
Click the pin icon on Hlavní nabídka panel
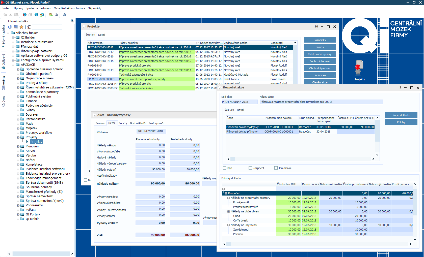coord(72,21)
